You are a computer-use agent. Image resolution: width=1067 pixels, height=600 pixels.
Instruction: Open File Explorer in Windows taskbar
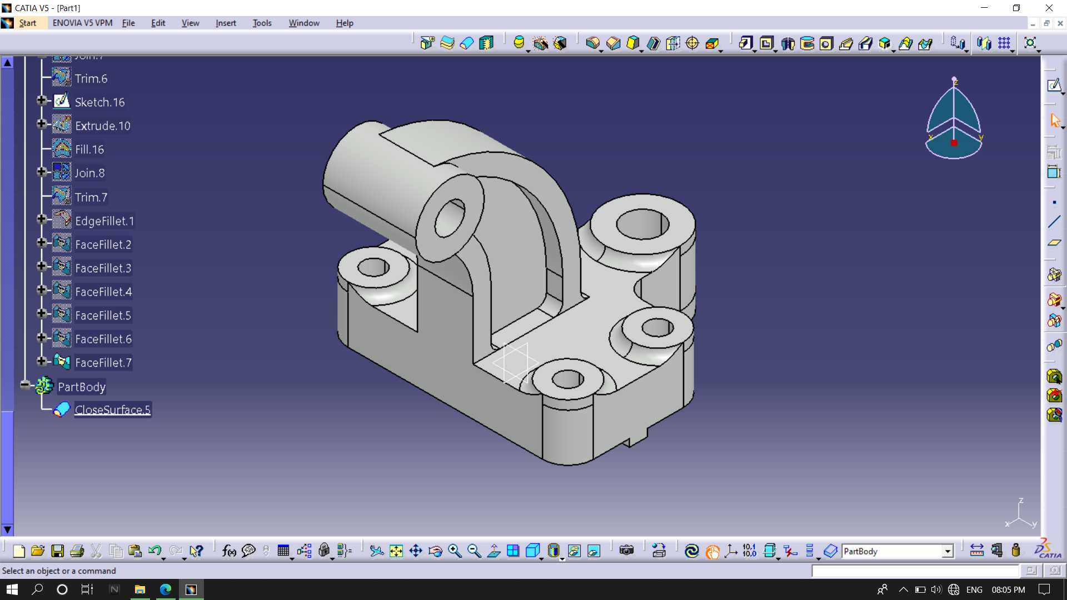(x=140, y=589)
